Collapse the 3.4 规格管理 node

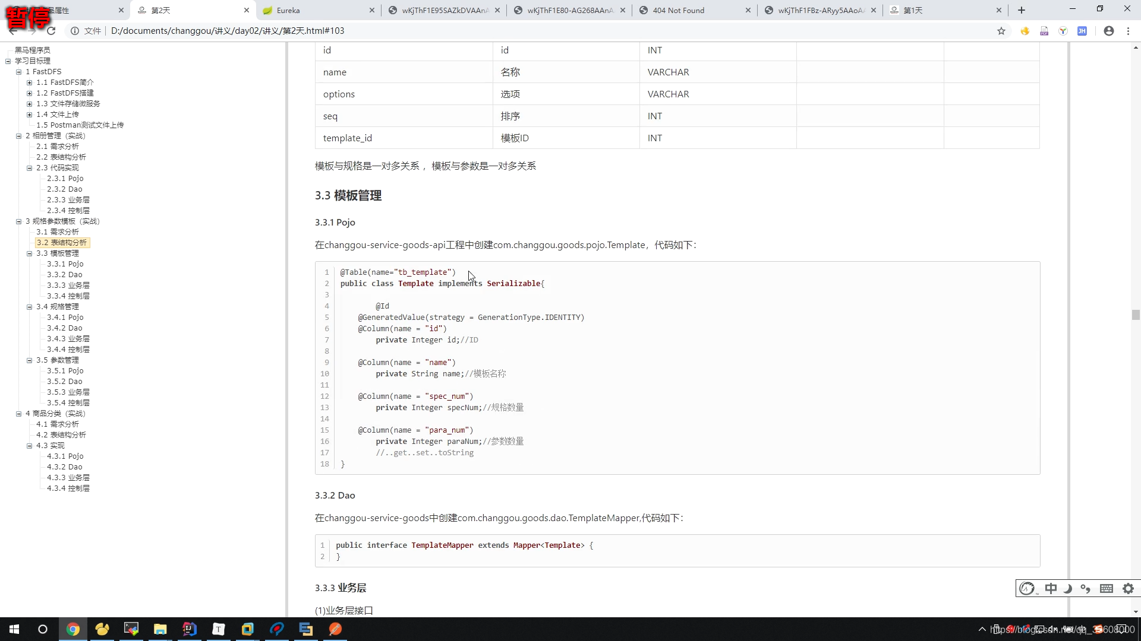29,307
